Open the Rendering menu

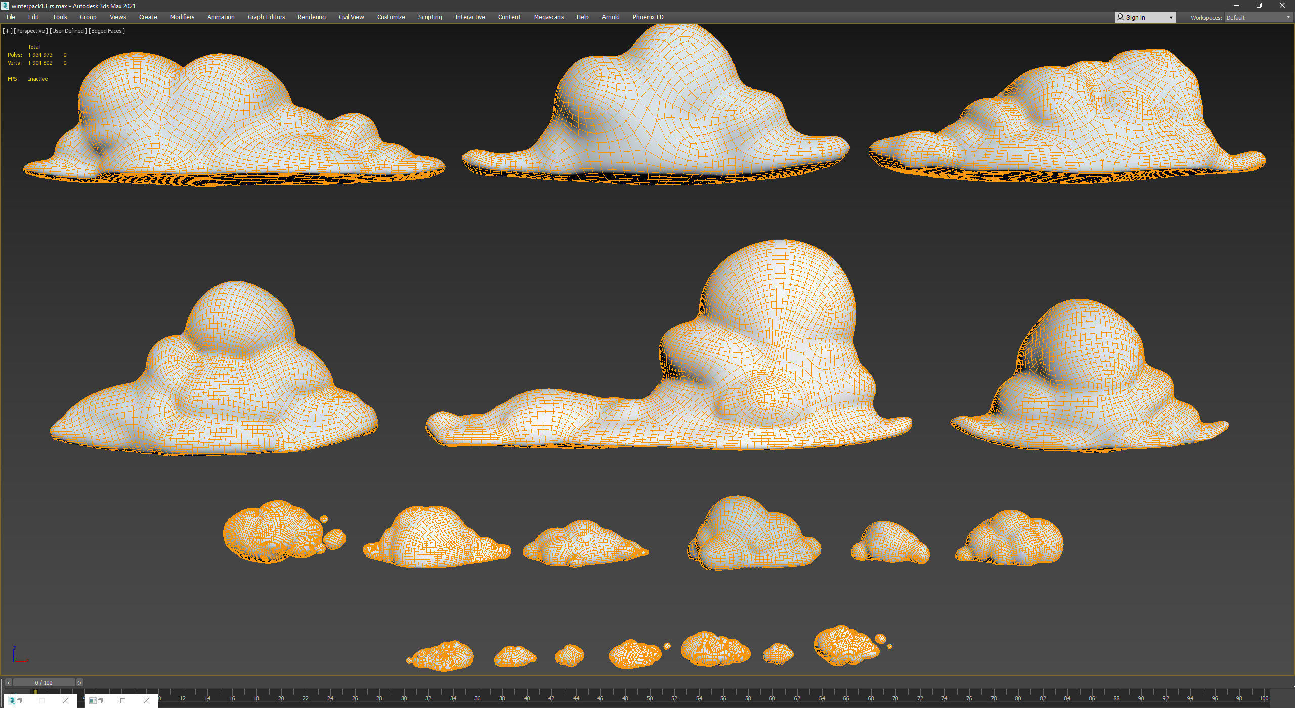coord(311,17)
